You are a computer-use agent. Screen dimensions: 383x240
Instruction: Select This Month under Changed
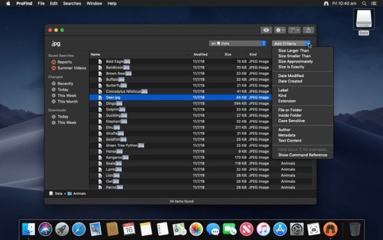tap(67, 101)
